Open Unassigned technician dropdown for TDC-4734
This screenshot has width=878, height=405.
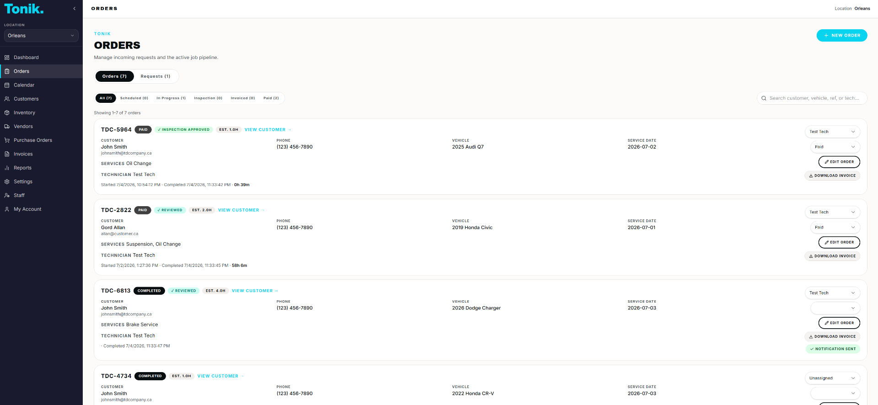coord(832,378)
